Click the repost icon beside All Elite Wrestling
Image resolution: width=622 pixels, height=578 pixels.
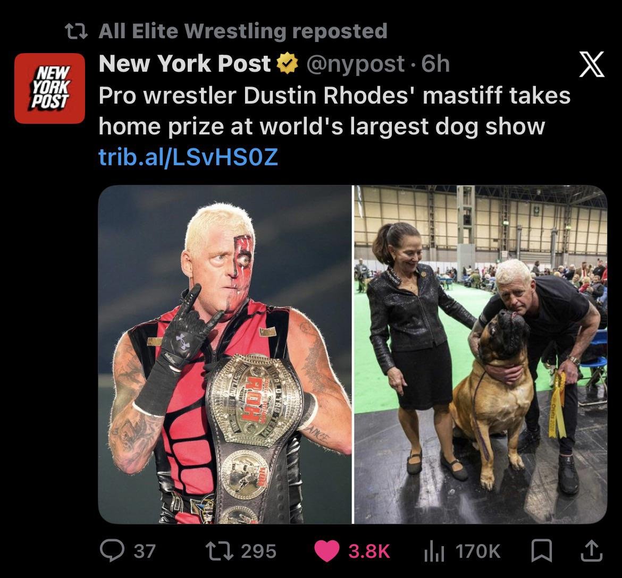click(x=76, y=32)
